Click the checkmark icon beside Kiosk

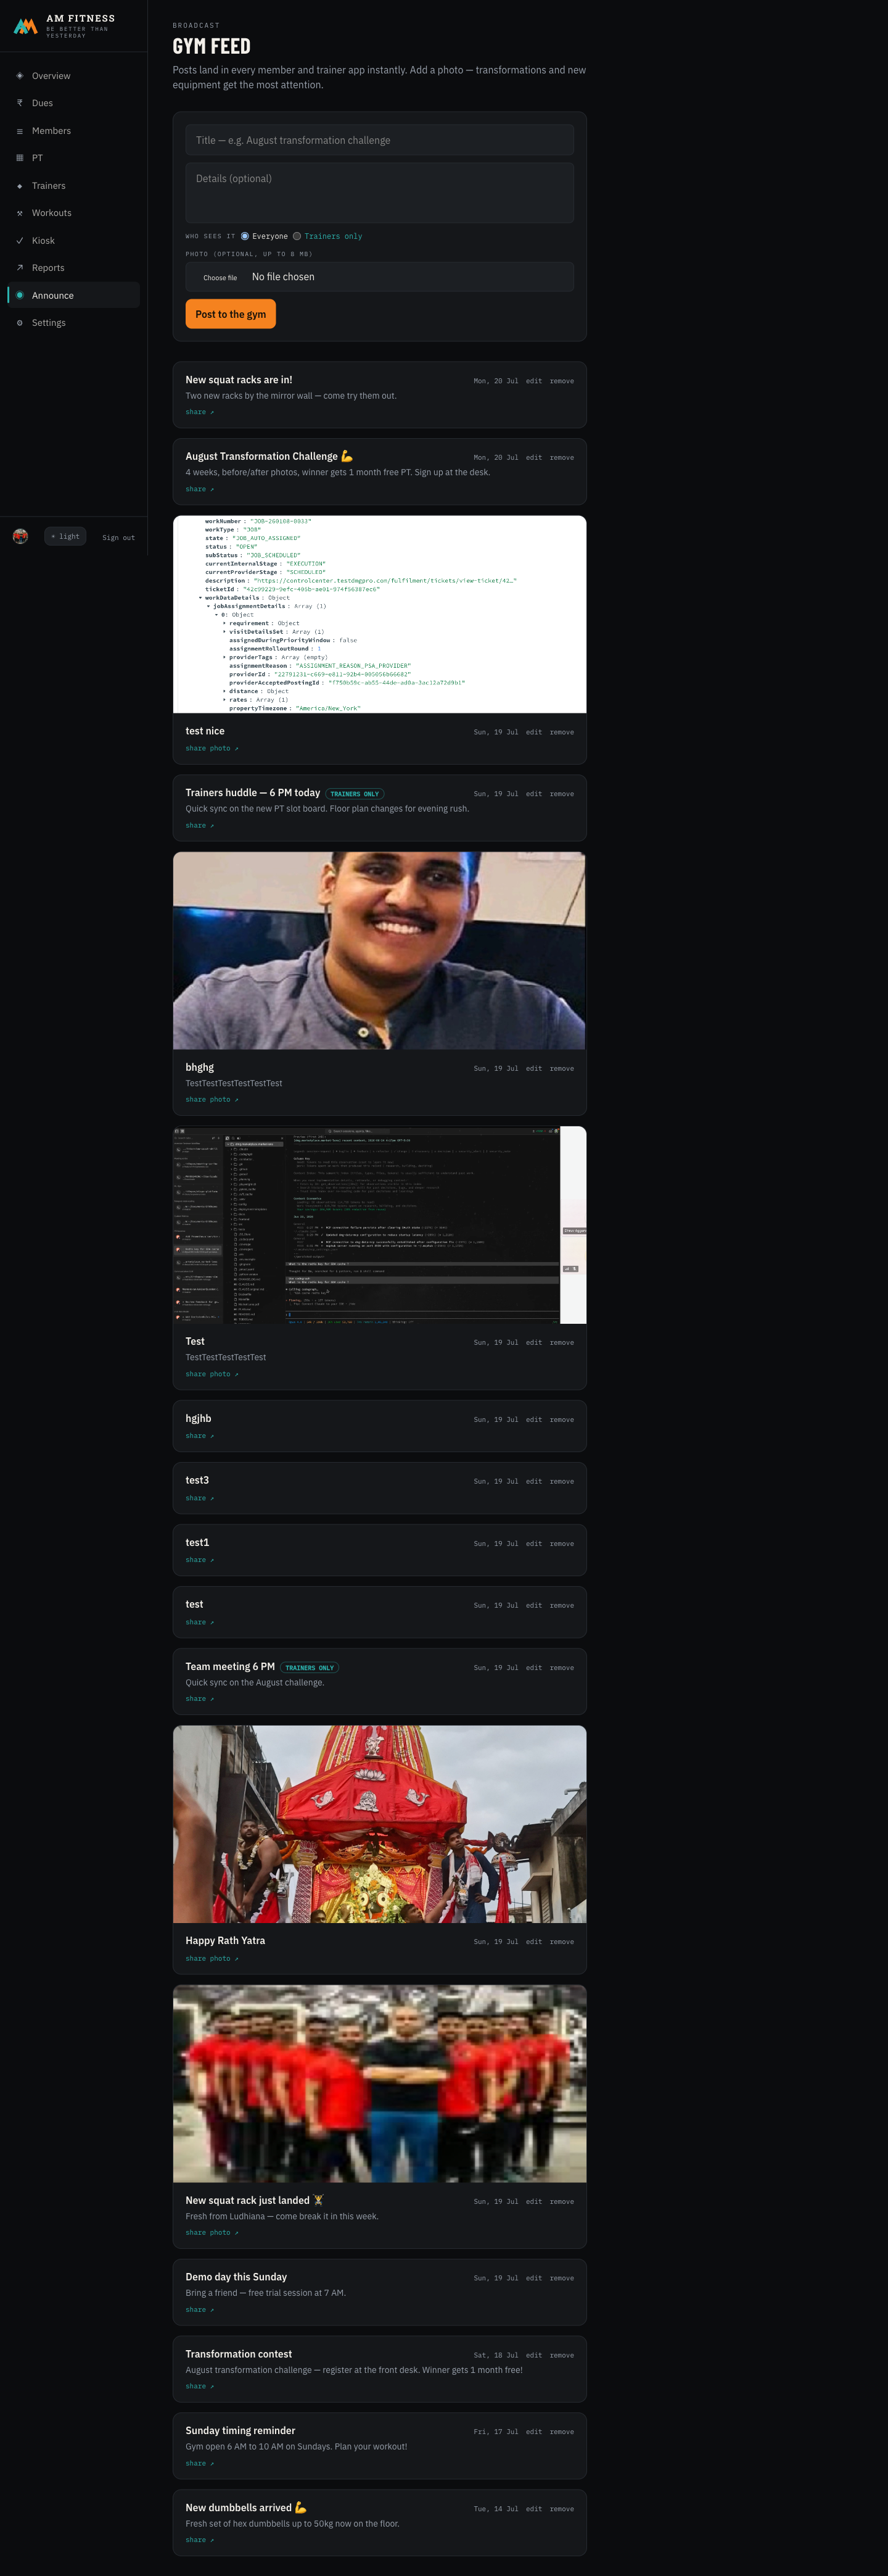pos(20,241)
